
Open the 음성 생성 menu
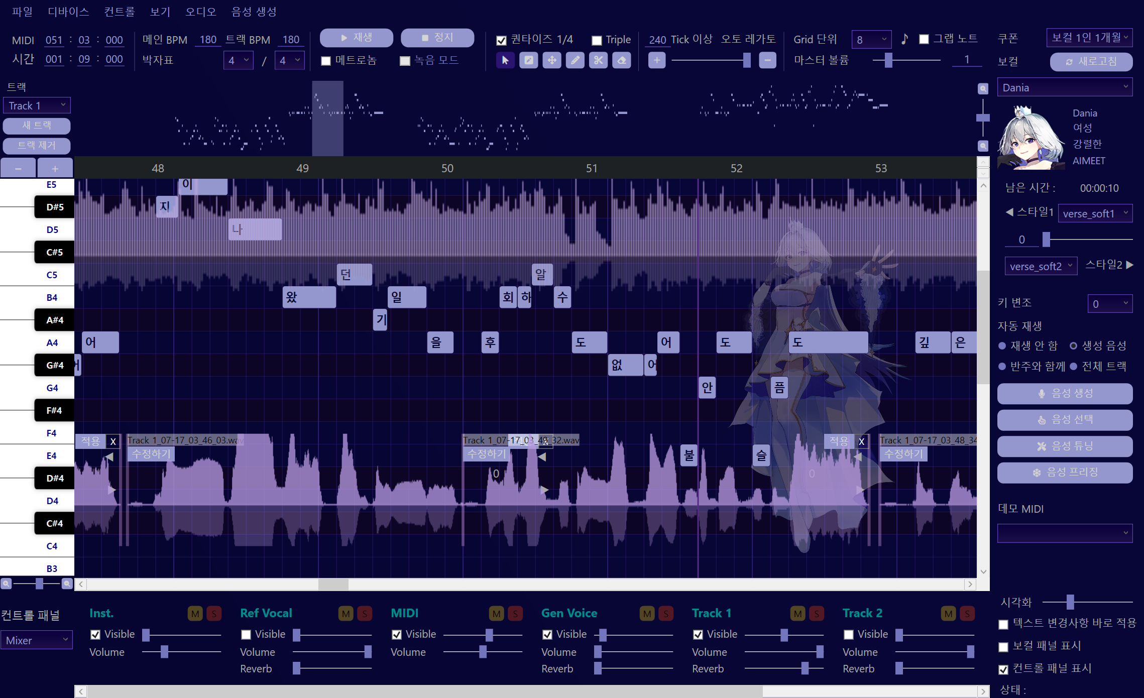[254, 12]
